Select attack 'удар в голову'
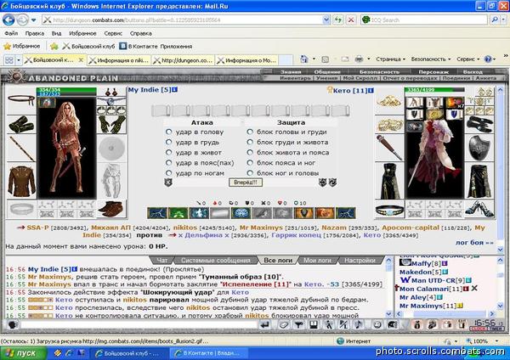Screen dimensions: 510x360 [168, 132]
